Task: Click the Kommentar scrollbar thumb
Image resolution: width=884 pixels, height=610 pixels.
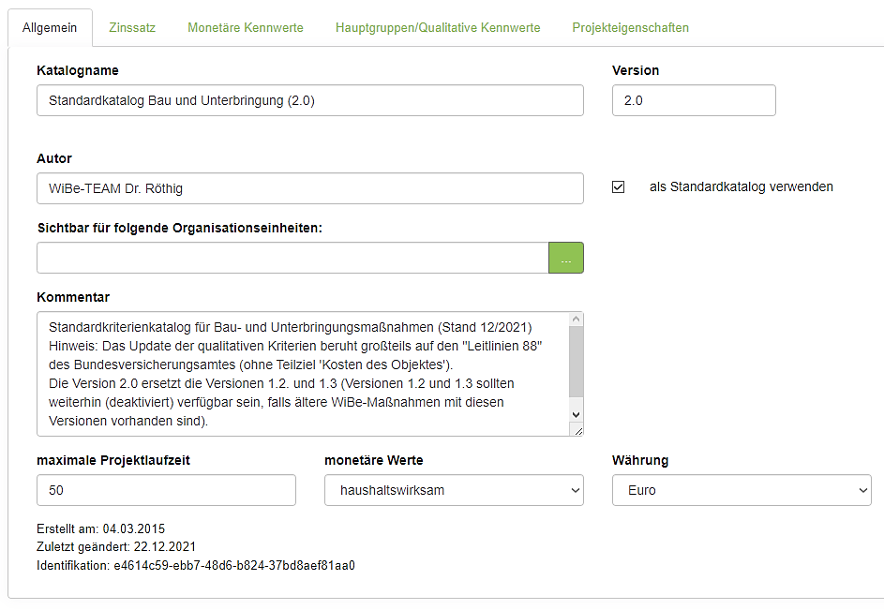Action: click(x=576, y=361)
